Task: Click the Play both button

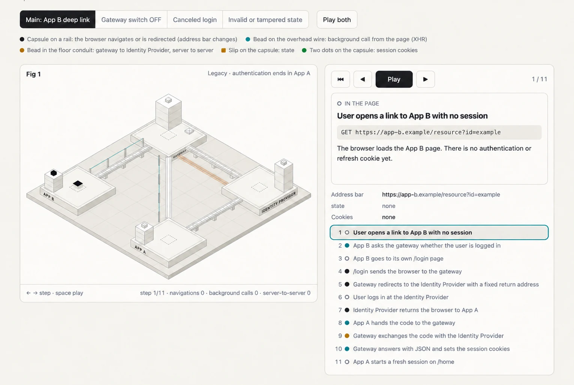Action: click(337, 19)
